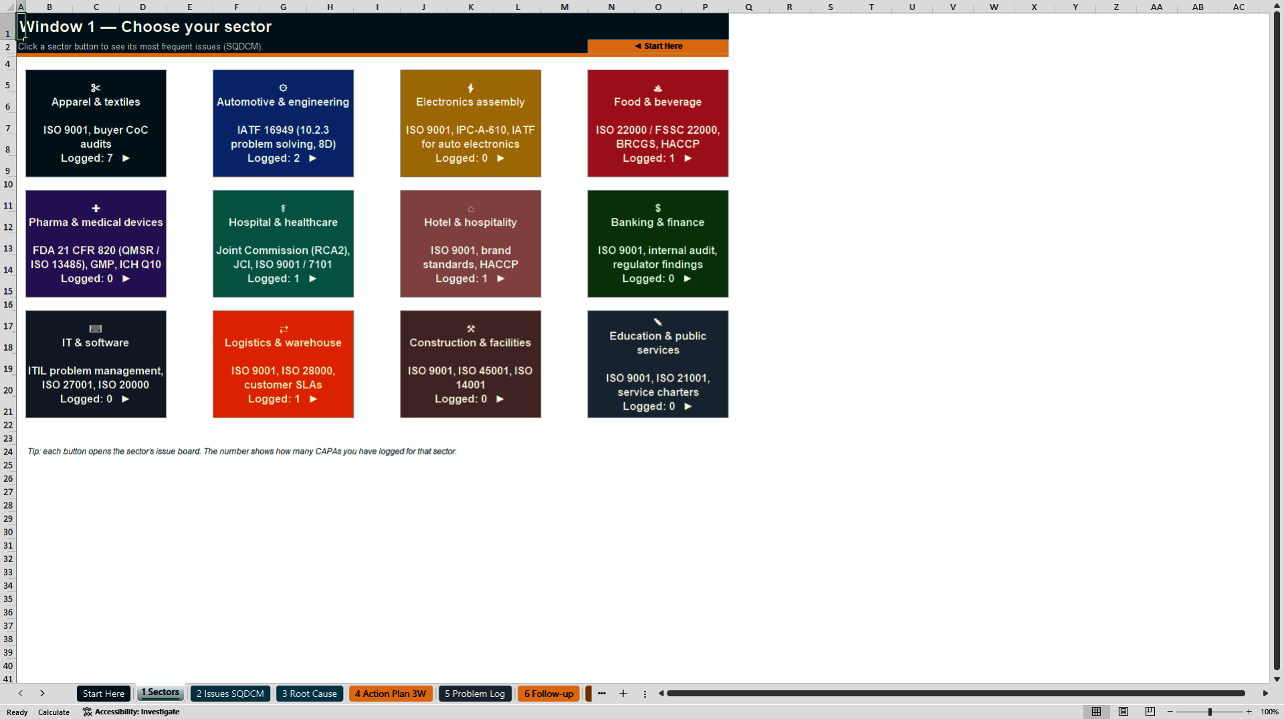Open the Education & public services card

[x=657, y=364]
